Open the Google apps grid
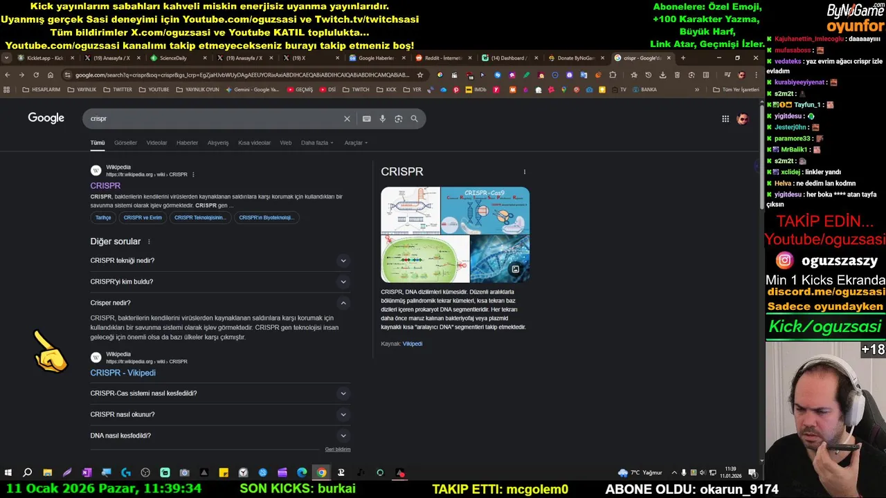This screenshot has width=886, height=498. 725,119
